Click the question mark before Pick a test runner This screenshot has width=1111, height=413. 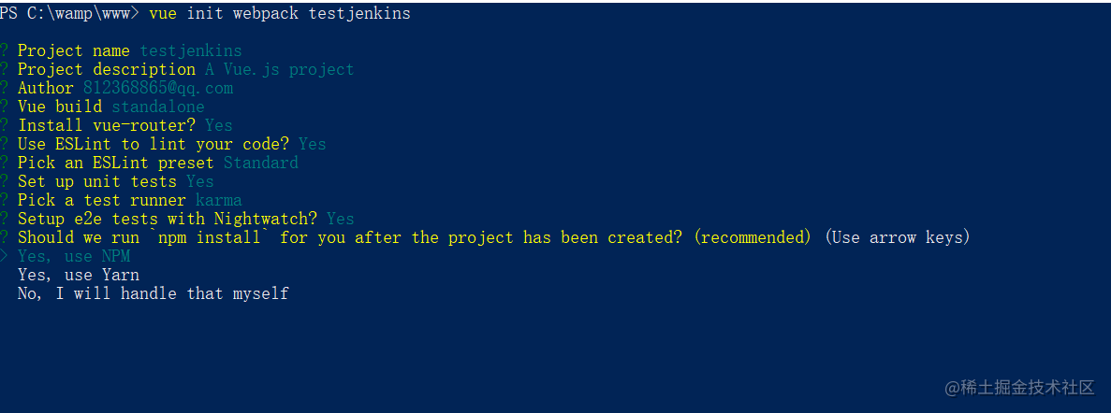tap(5, 200)
